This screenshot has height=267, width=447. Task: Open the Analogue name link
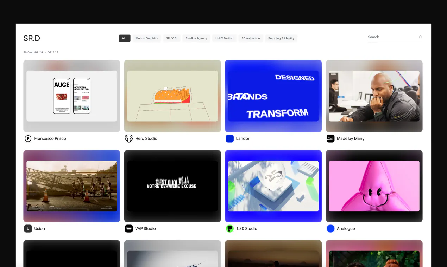click(x=346, y=228)
